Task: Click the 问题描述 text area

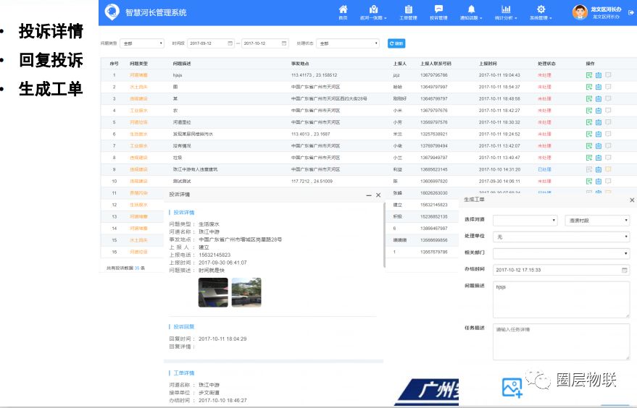Action: click(561, 299)
